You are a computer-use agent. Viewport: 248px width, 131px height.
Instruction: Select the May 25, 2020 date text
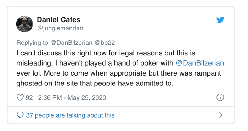click(x=87, y=97)
